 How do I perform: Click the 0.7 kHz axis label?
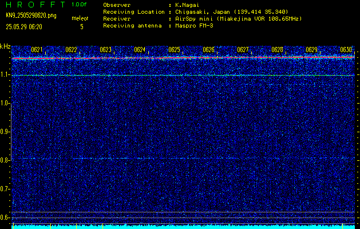[4, 189]
